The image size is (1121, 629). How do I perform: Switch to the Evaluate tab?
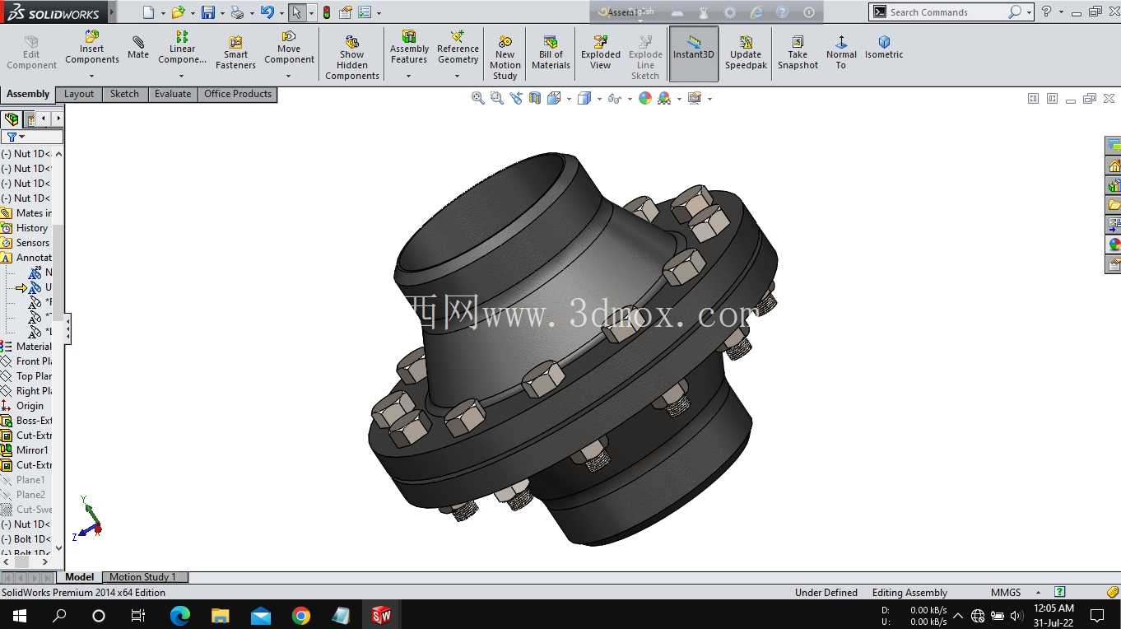(173, 94)
